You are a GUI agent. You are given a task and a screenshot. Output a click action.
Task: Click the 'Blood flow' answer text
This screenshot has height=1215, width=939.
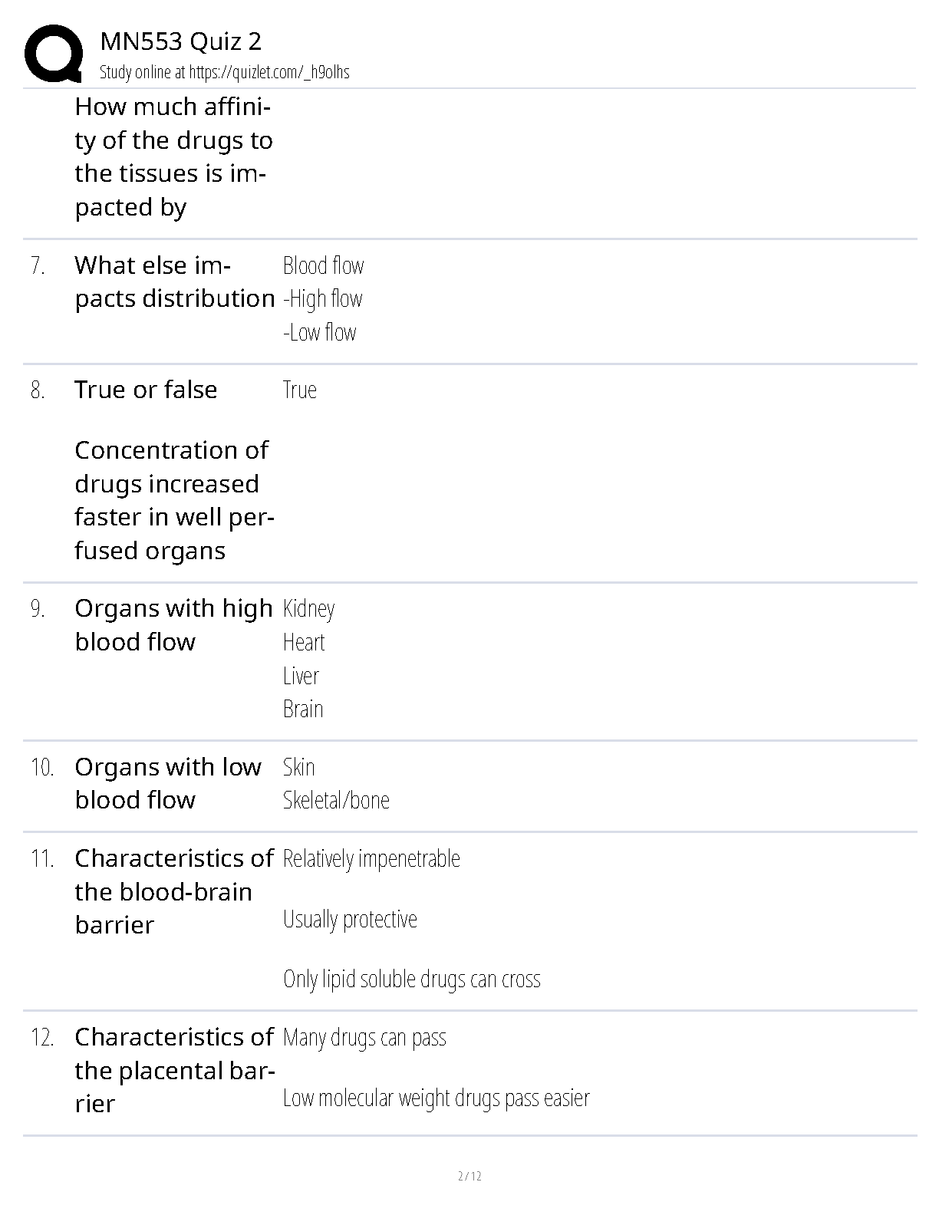coord(323,265)
